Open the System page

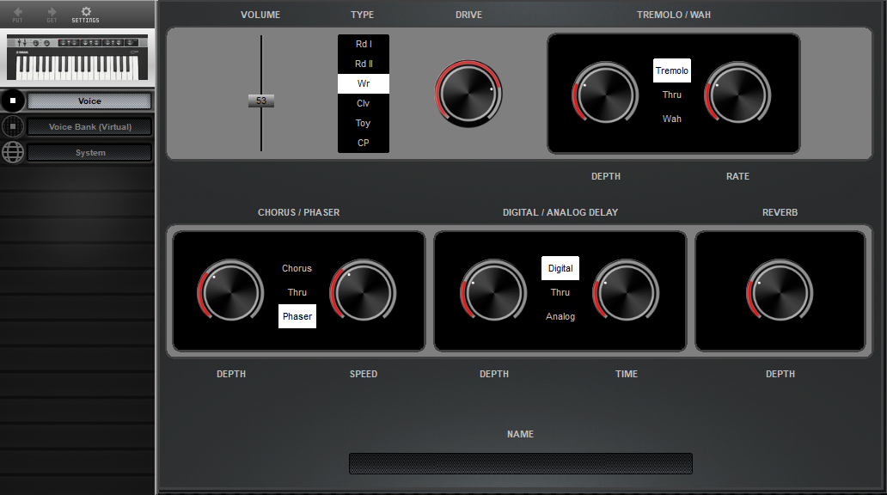pyautogui.click(x=89, y=152)
